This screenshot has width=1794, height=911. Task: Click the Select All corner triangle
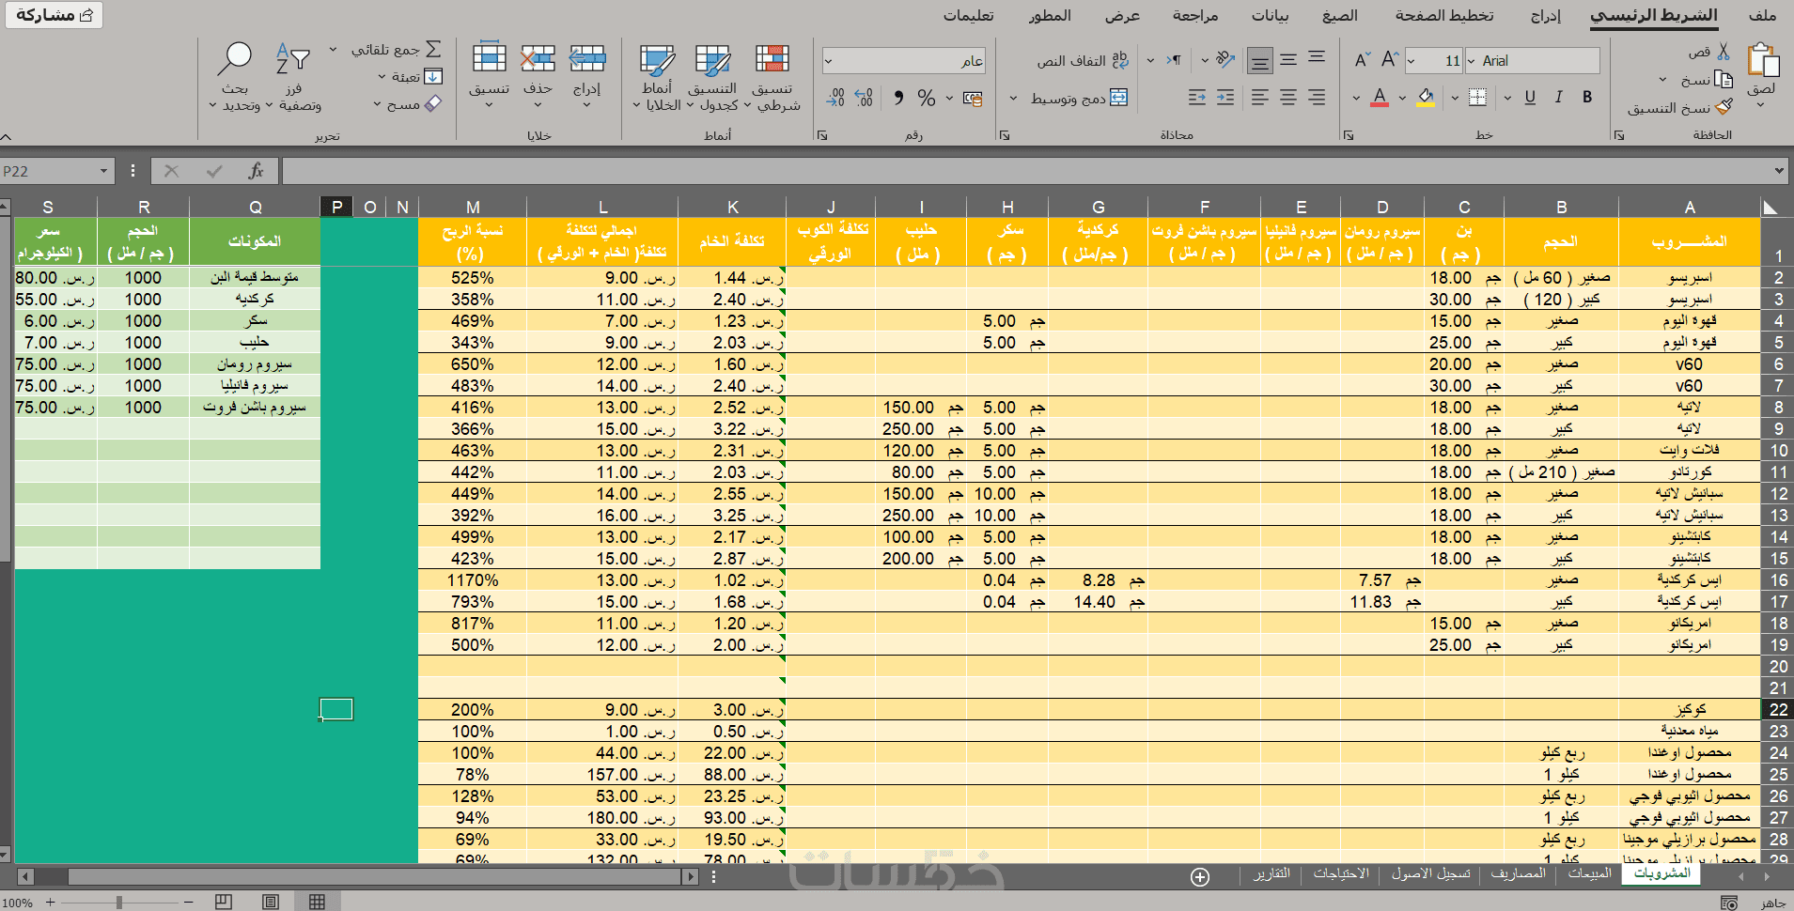[x=1771, y=208]
